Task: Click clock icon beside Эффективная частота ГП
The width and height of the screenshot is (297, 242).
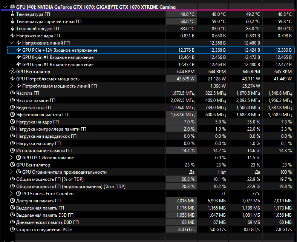Action: point(12,115)
